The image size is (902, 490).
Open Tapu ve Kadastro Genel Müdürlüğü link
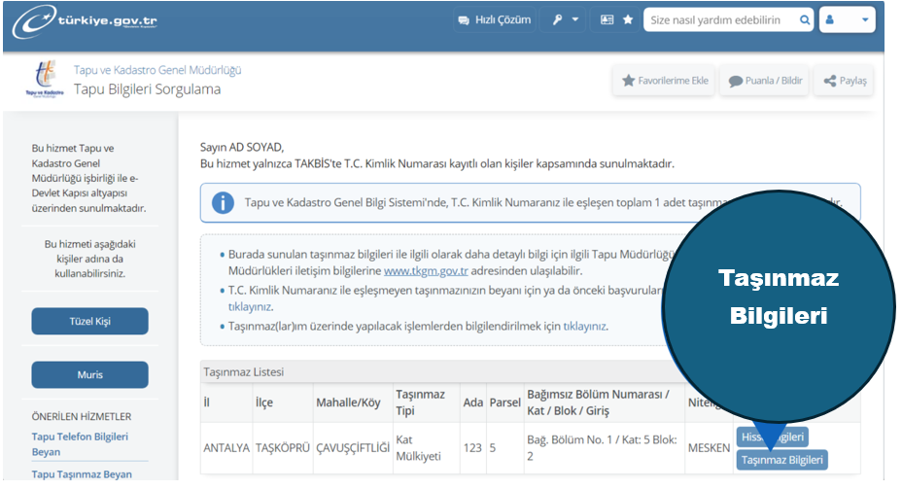tap(157, 70)
